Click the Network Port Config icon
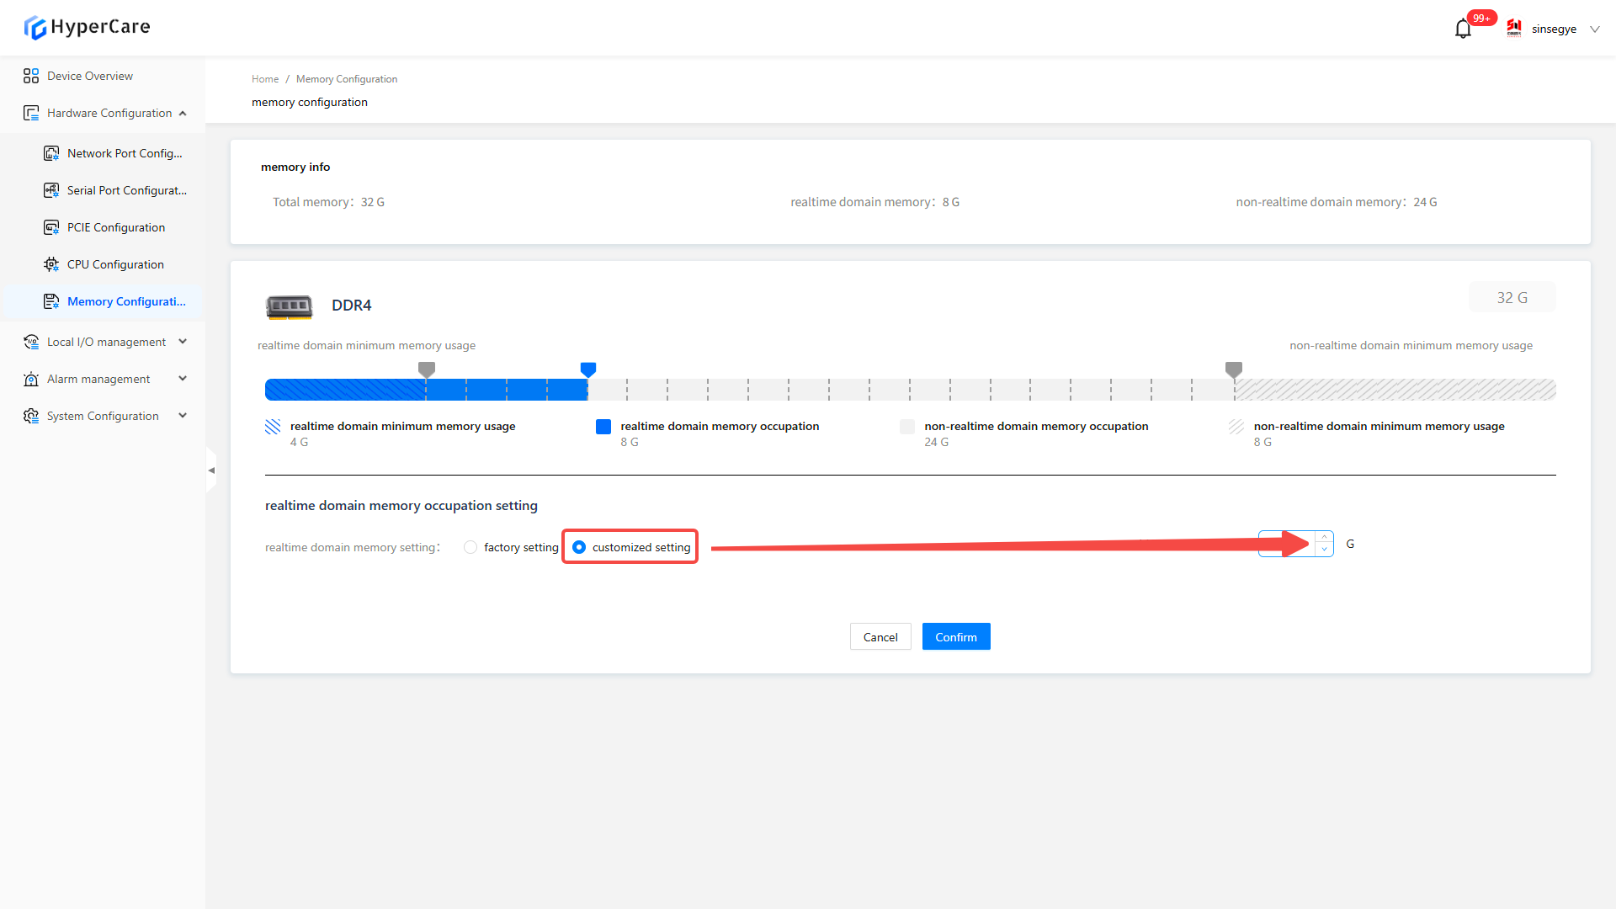This screenshot has width=1616, height=909. point(51,153)
